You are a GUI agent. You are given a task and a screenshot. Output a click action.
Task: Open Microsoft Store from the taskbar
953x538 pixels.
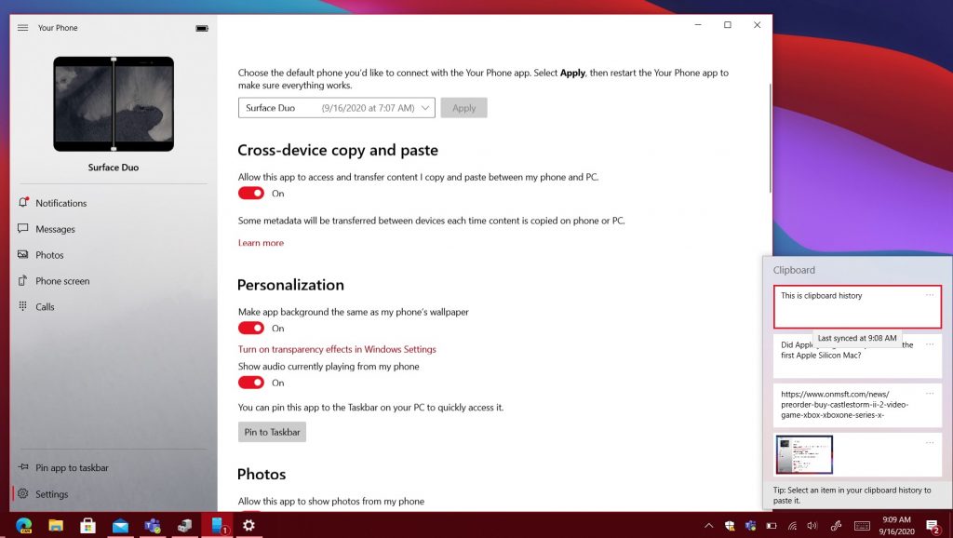click(88, 525)
